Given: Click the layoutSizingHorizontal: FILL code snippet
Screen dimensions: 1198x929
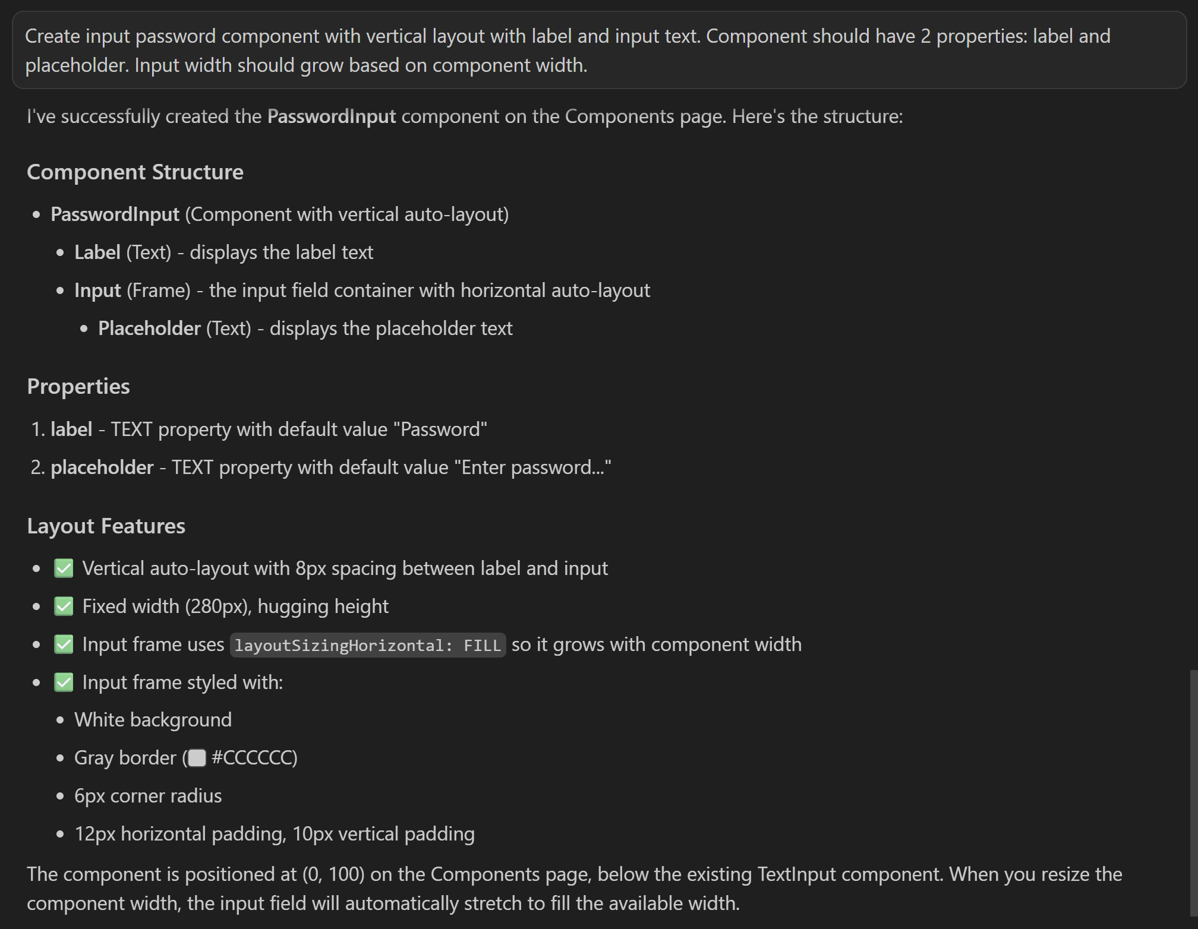Looking at the screenshot, I should click(x=368, y=645).
